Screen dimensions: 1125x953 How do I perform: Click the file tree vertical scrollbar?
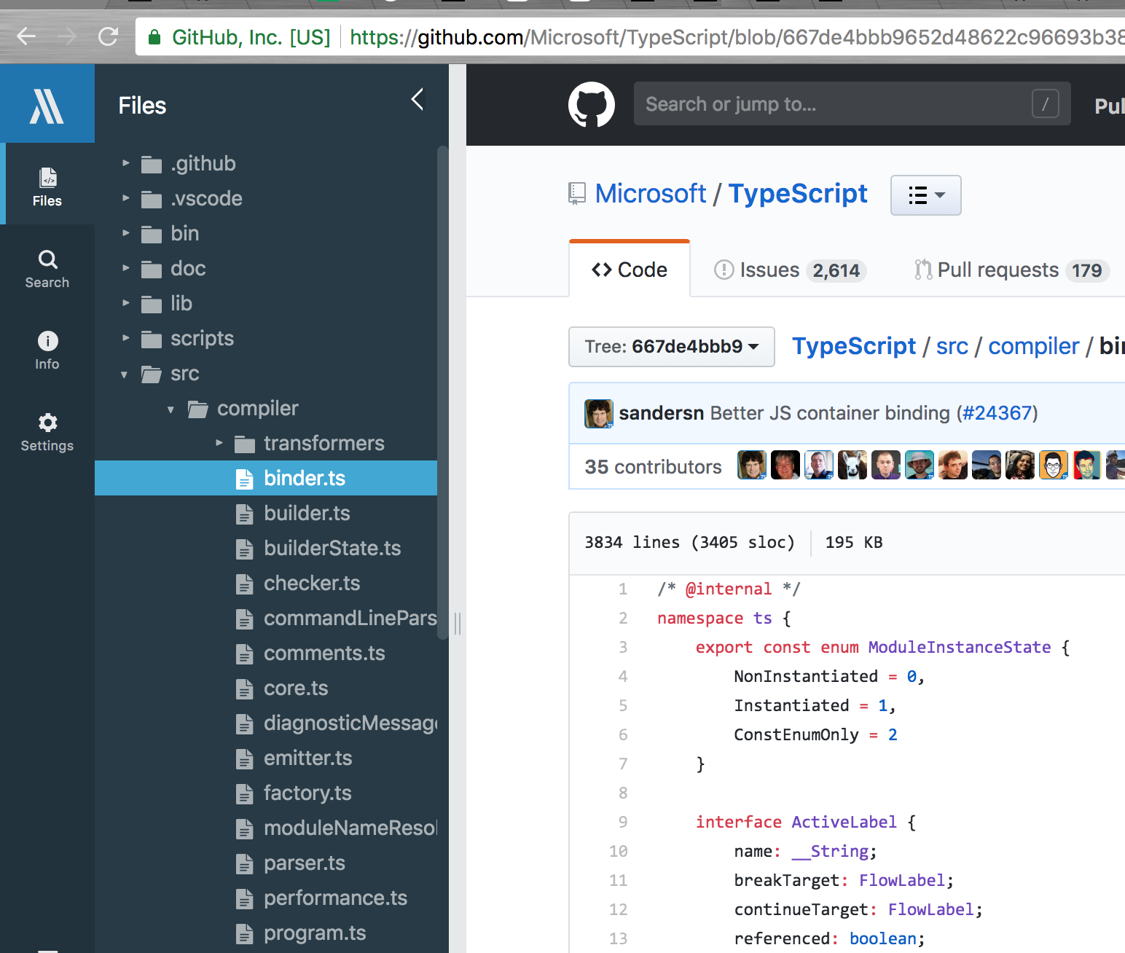pos(442,393)
